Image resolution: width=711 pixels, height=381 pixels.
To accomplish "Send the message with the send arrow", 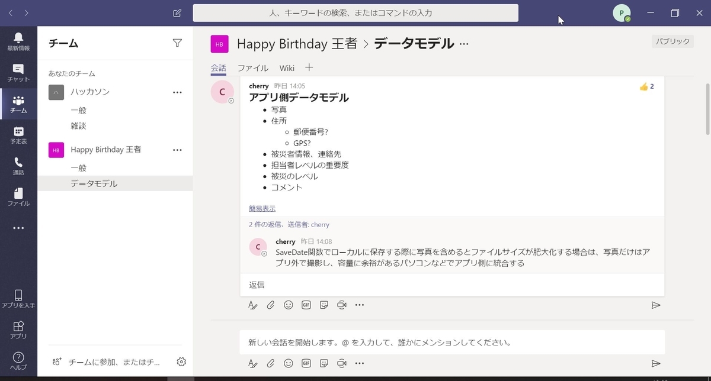I will pyautogui.click(x=656, y=305).
